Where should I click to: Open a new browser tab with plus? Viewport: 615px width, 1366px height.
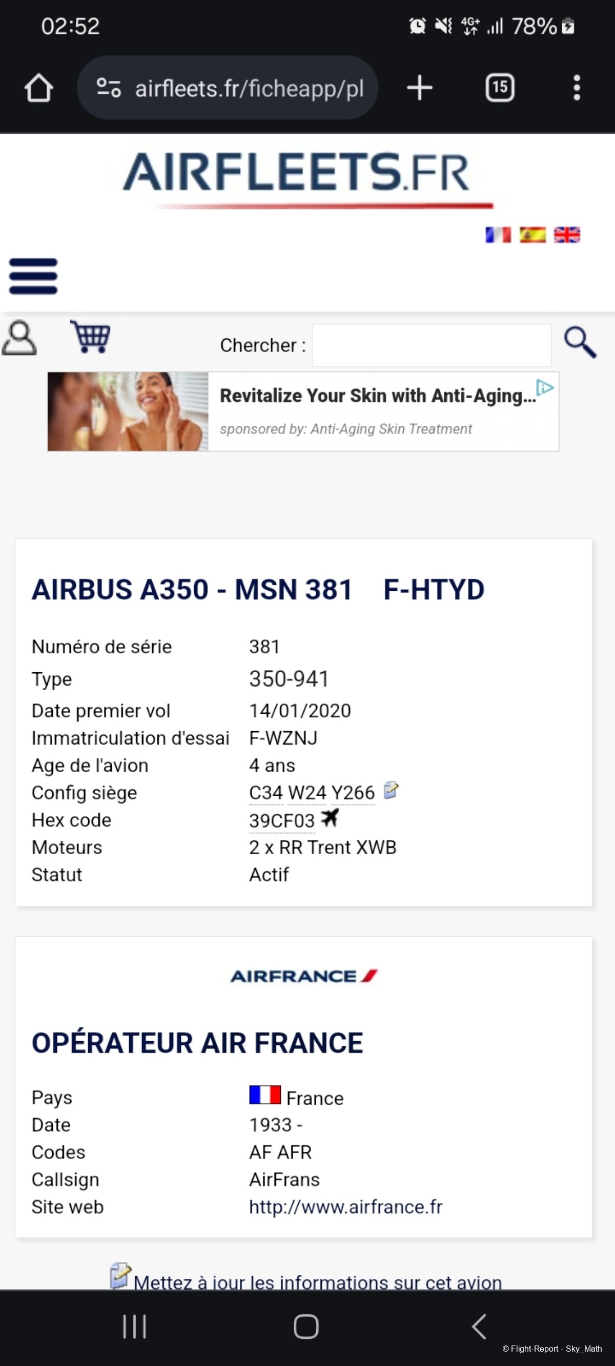(x=420, y=88)
